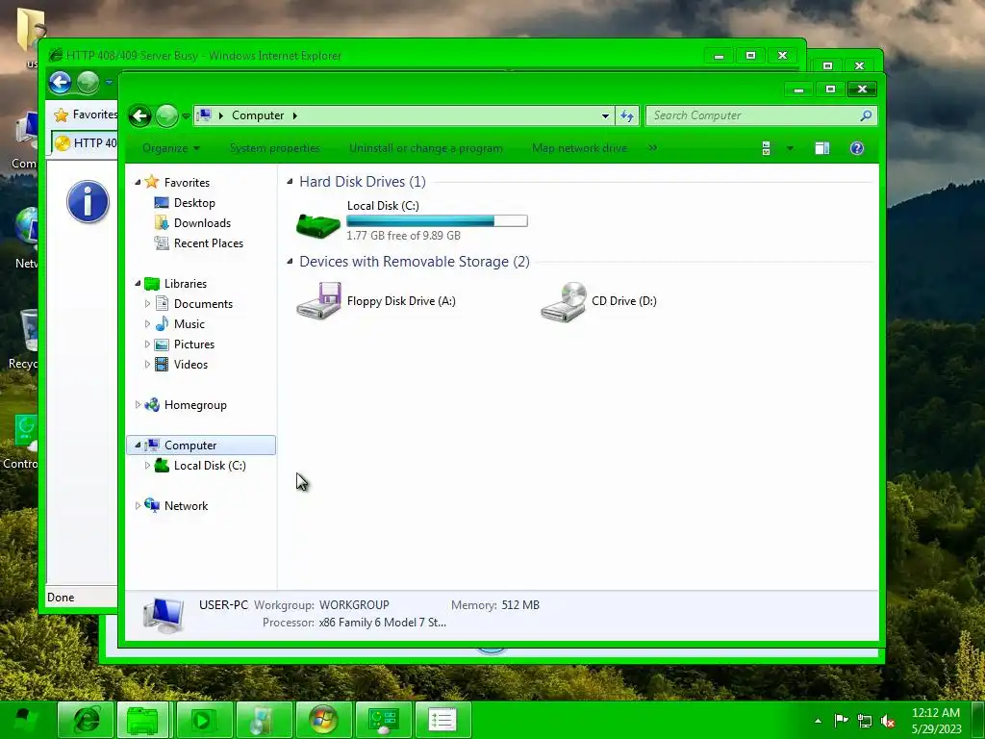Go back in Internet Explorer window

[x=61, y=83]
